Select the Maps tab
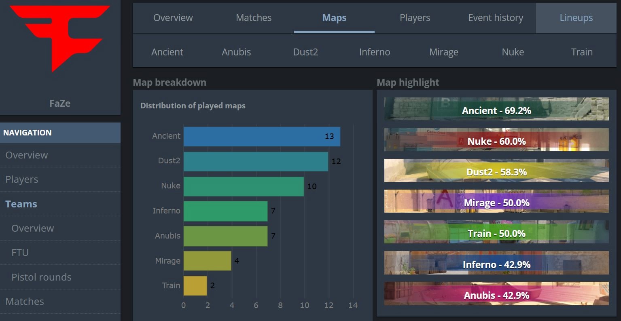This screenshot has width=621, height=321. (x=334, y=18)
